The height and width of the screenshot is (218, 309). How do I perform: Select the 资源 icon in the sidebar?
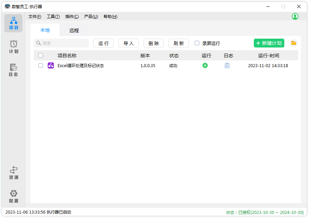[x=13, y=172]
